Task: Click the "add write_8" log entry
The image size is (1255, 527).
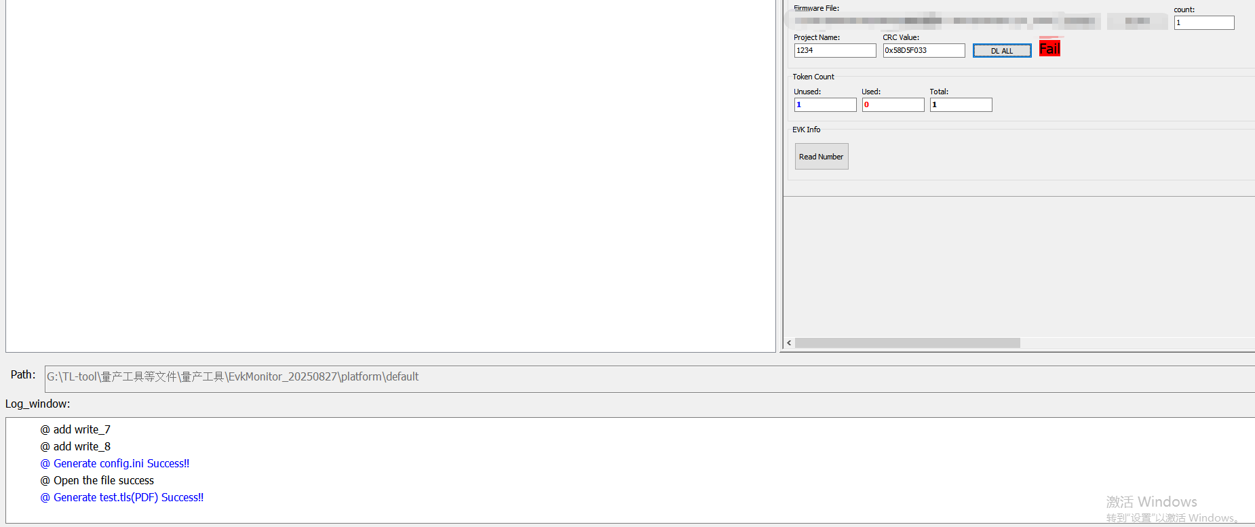Action: pos(76,447)
